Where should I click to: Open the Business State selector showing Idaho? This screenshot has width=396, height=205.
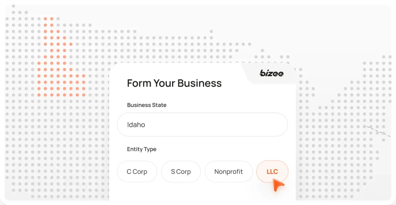pos(202,125)
